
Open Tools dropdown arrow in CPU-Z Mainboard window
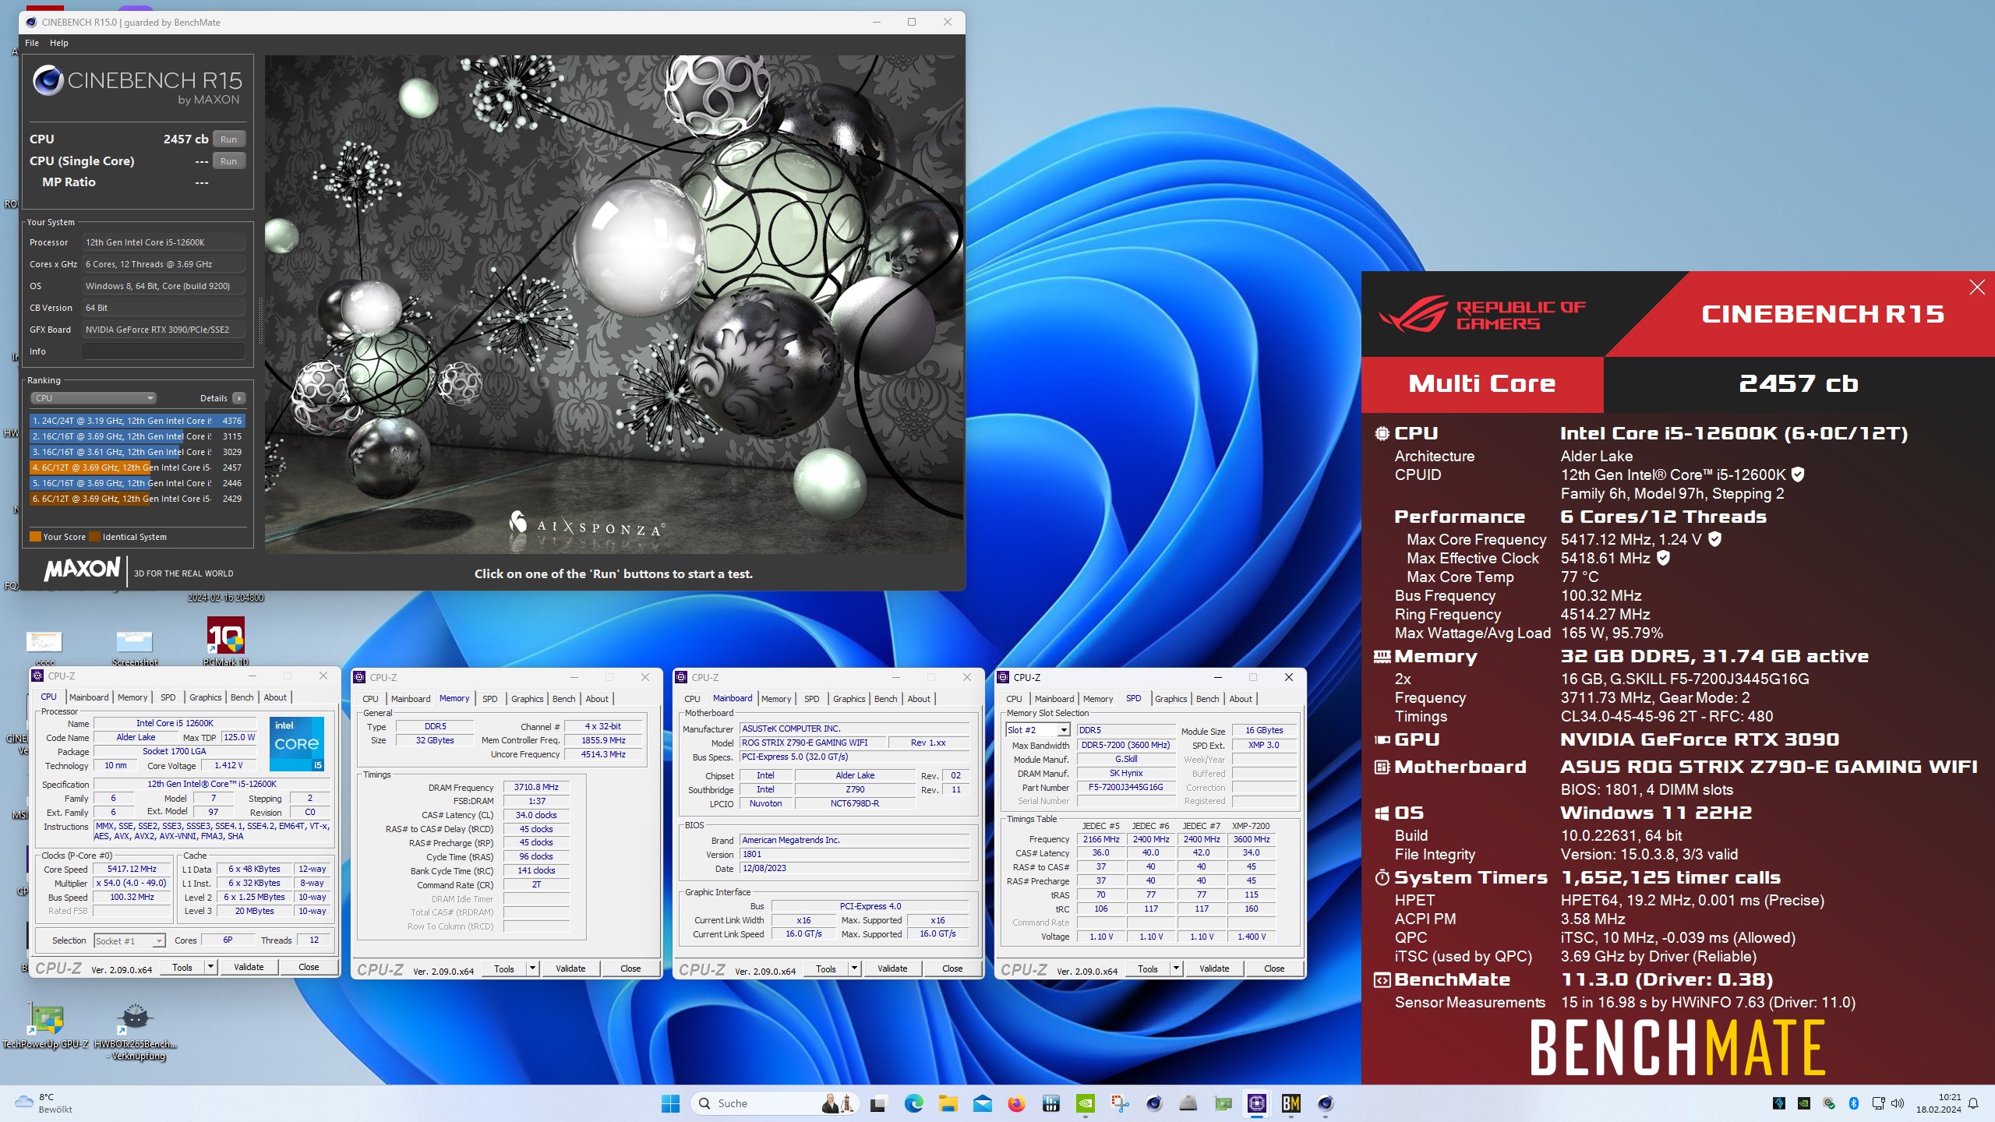click(x=854, y=969)
